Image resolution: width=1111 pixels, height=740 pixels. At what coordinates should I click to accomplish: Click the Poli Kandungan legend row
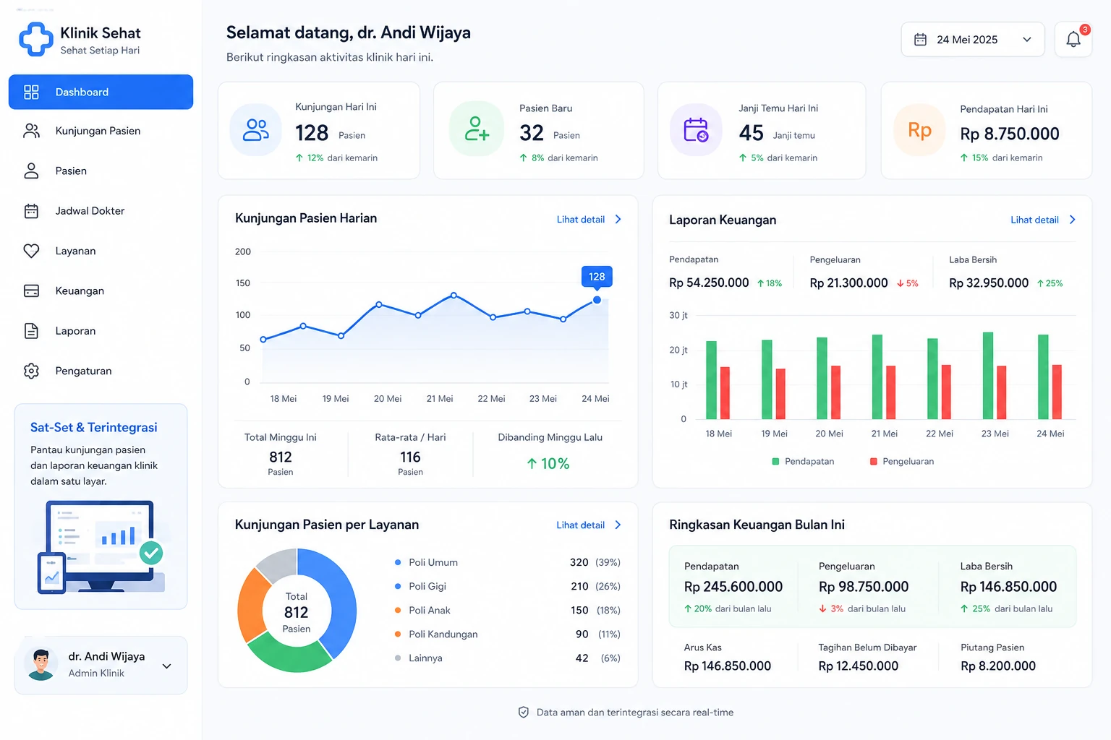(x=507, y=634)
